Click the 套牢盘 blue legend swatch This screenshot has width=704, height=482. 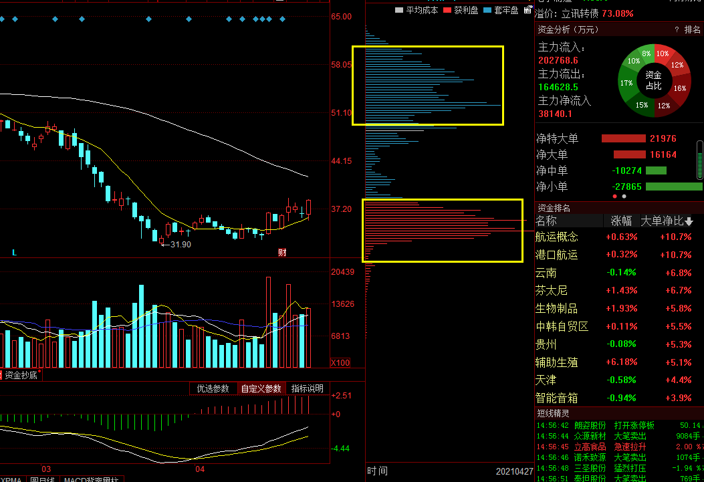coord(487,10)
